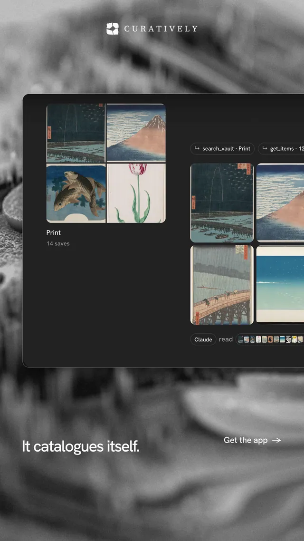Click the CURATIVELY wordmark
Screen dimensions: 304x541
(x=161, y=29)
